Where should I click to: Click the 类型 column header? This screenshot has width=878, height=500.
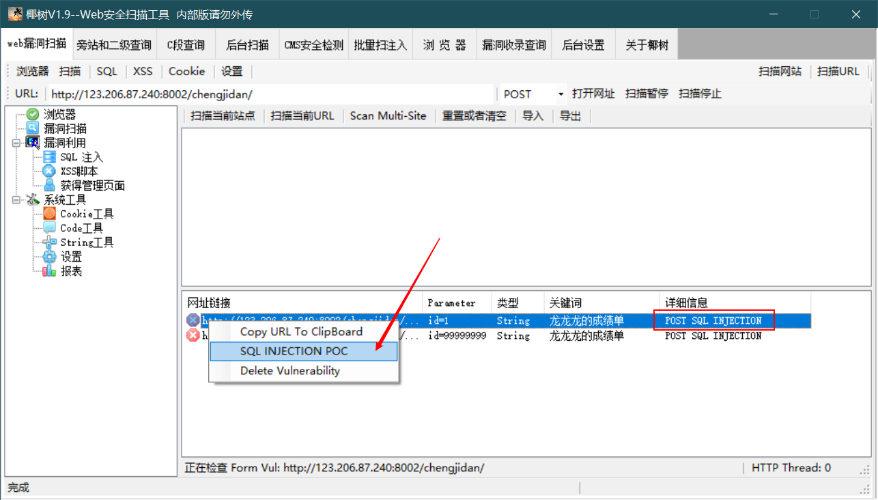[518, 303]
